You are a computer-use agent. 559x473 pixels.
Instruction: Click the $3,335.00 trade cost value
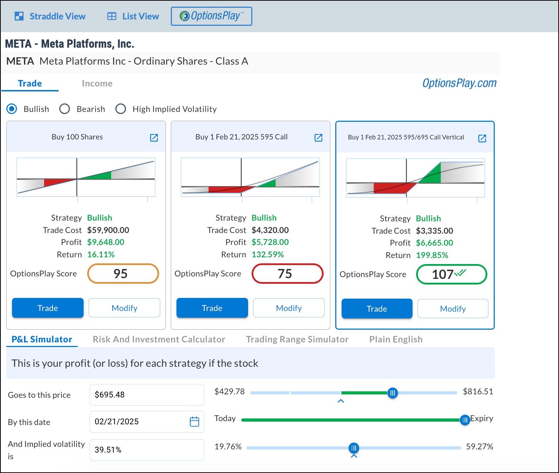click(434, 231)
